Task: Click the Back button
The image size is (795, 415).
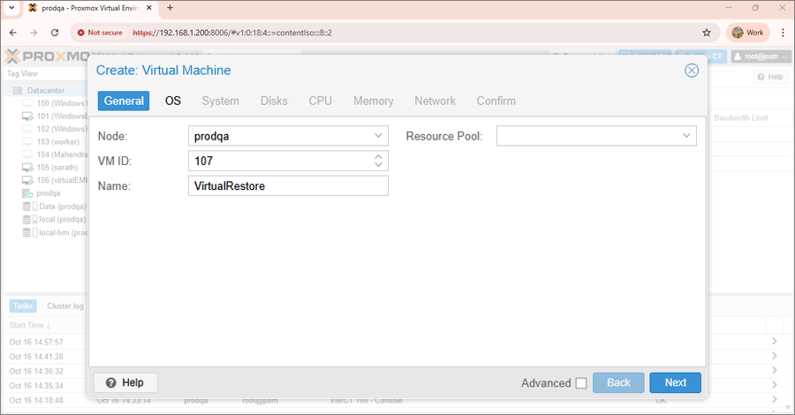Action: pos(618,382)
